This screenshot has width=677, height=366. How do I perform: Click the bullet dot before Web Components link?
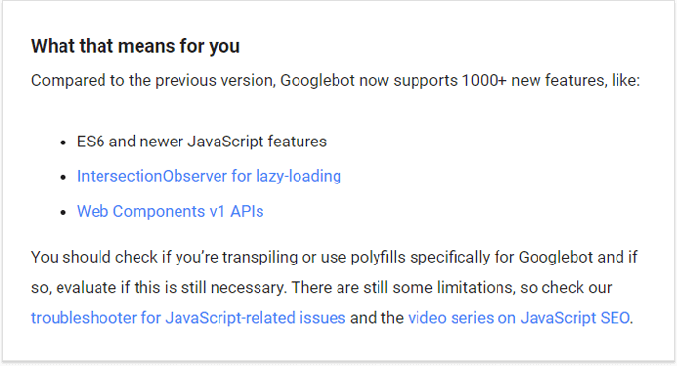pyautogui.click(x=63, y=212)
